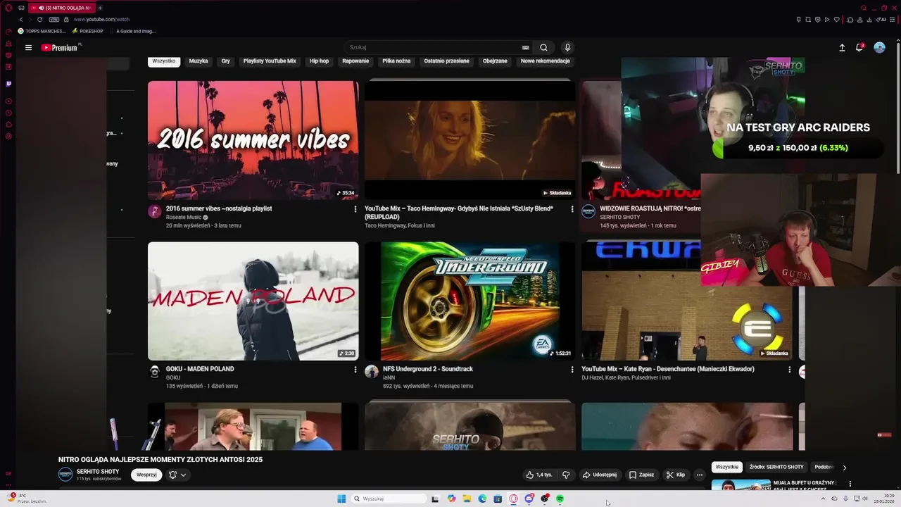Click the Klip clip button

click(x=675, y=475)
